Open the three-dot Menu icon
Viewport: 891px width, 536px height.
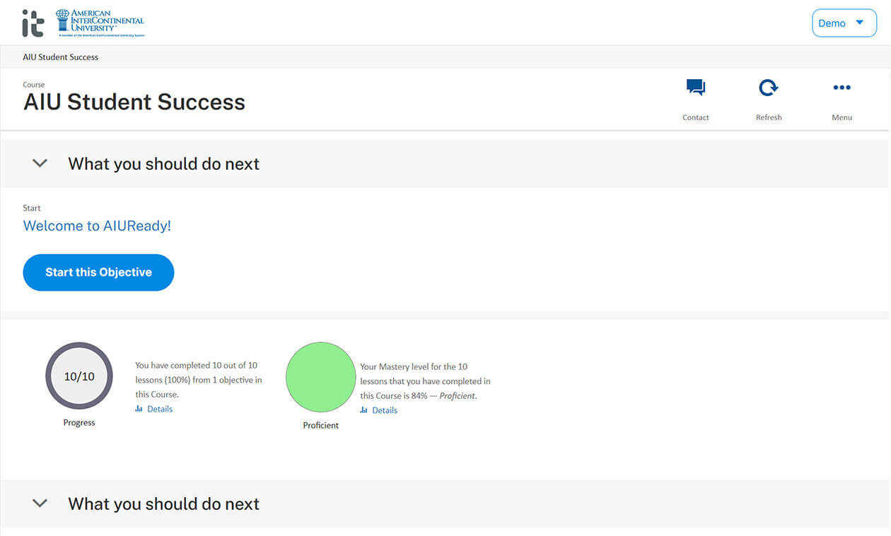(841, 88)
